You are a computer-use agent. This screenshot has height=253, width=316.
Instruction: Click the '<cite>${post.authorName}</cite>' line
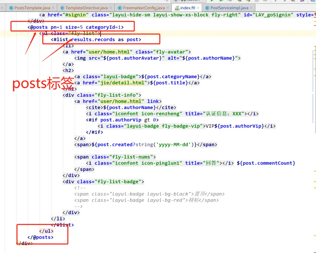coord(131,107)
